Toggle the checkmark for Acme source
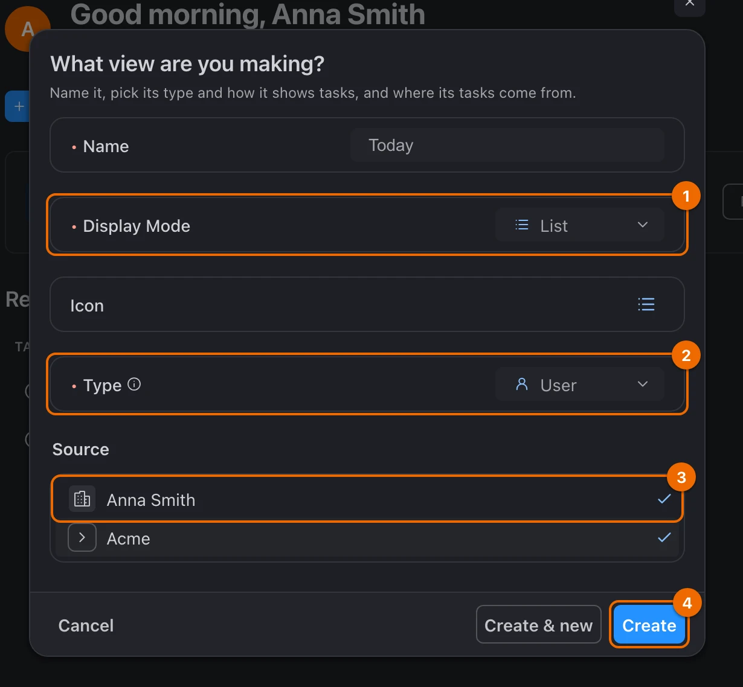 coord(664,537)
